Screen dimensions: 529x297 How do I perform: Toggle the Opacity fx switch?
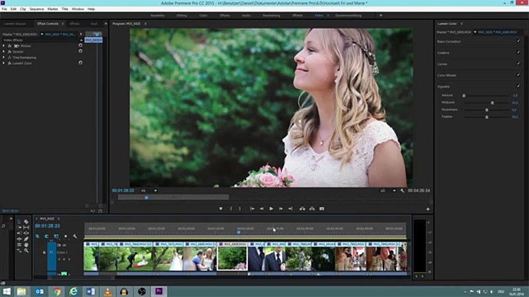tap(9, 51)
